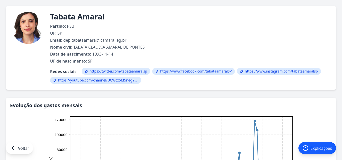This screenshot has width=342, height=160.
Task: Click the link icon beside the YouTube URL
Action: (x=55, y=80)
